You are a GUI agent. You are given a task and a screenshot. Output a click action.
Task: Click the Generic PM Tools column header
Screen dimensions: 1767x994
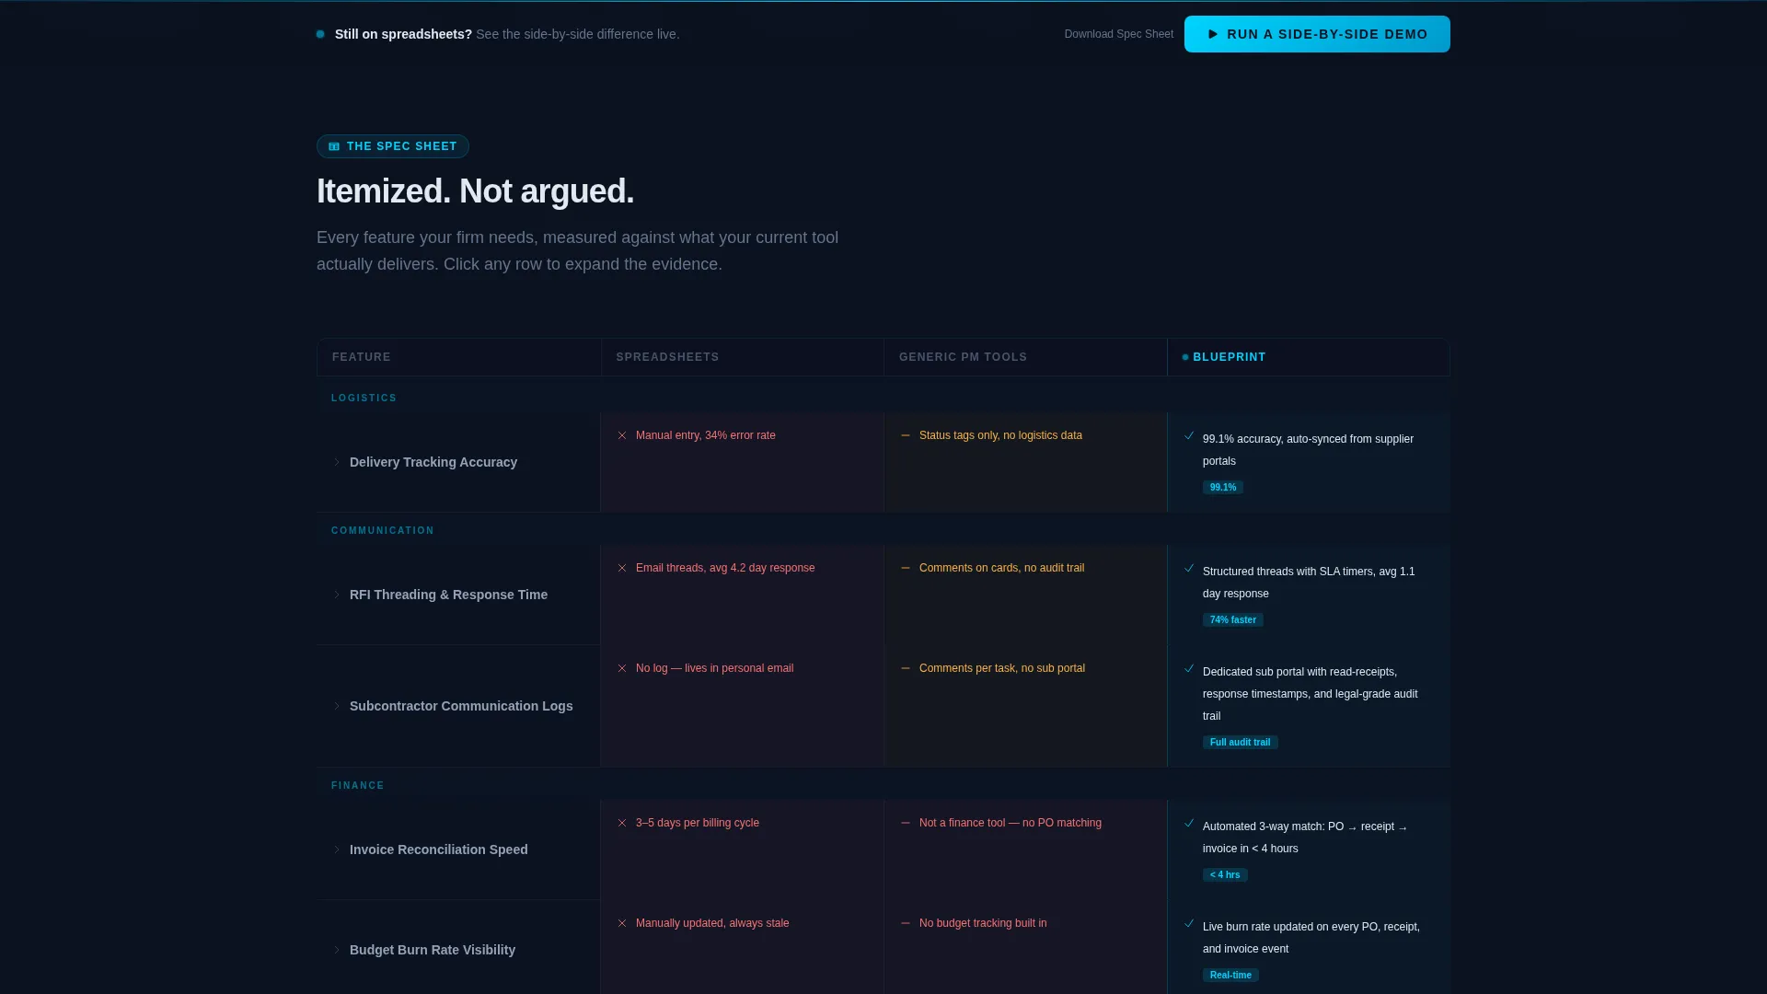(x=1025, y=357)
